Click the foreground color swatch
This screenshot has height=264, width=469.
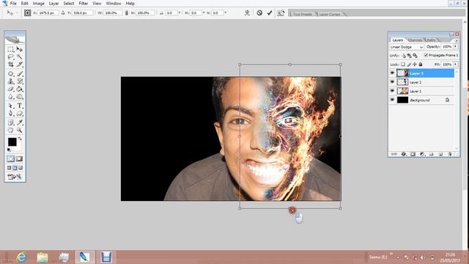tap(12, 142)
